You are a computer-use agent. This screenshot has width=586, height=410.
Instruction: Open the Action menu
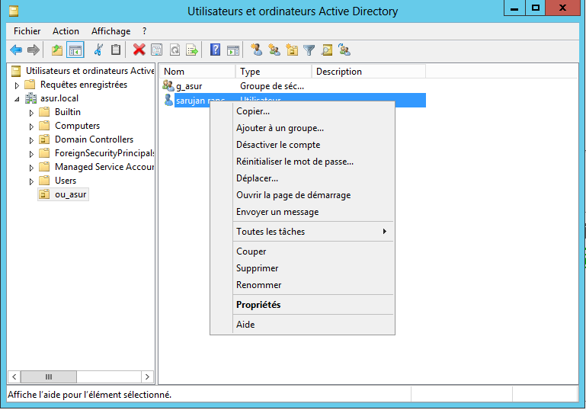(66, 31)
